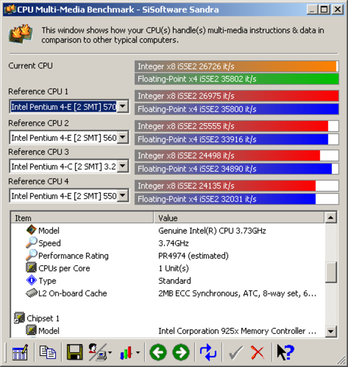Open Reference CPU 3 dropdown arrow
Viewport: 348px width, 367px height.
tap(123, 166)
